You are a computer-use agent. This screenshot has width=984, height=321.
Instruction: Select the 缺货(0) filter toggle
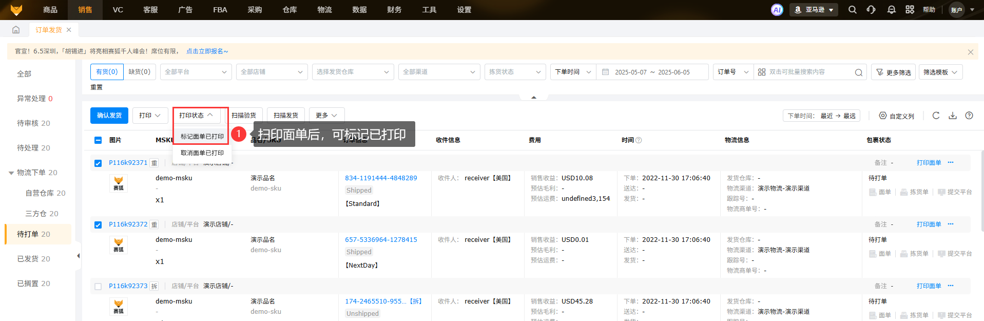(139, 72)
